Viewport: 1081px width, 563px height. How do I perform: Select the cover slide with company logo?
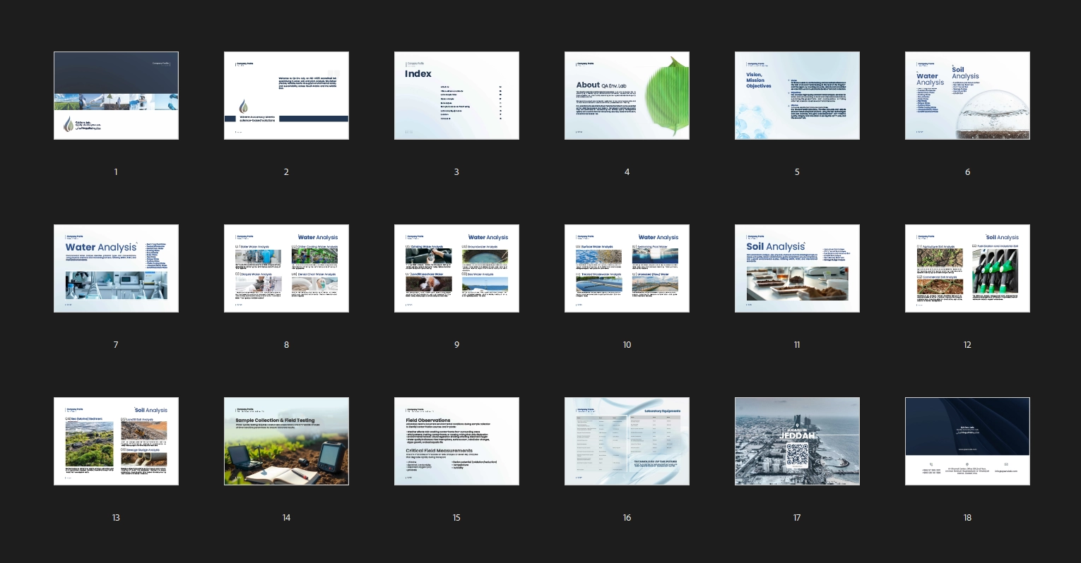point(116,95)
